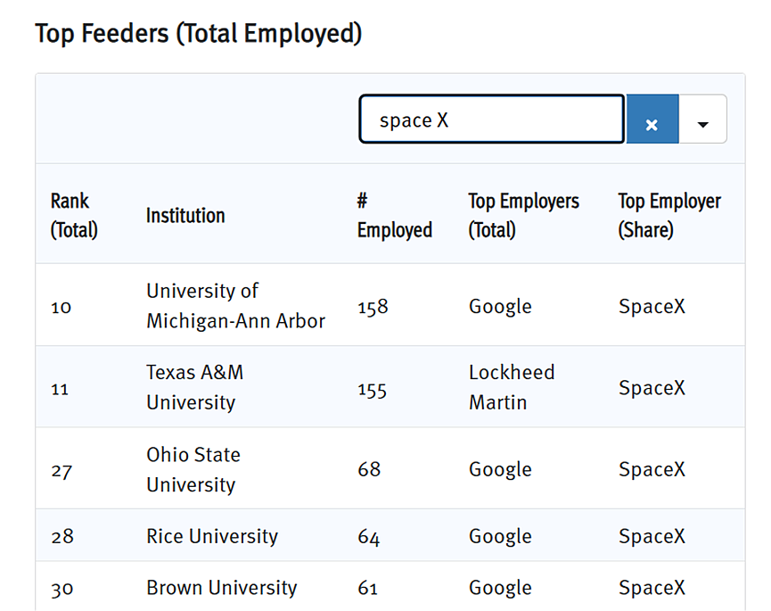
Task: Click the 158 employed value
Action: click(x=373, y=307)
